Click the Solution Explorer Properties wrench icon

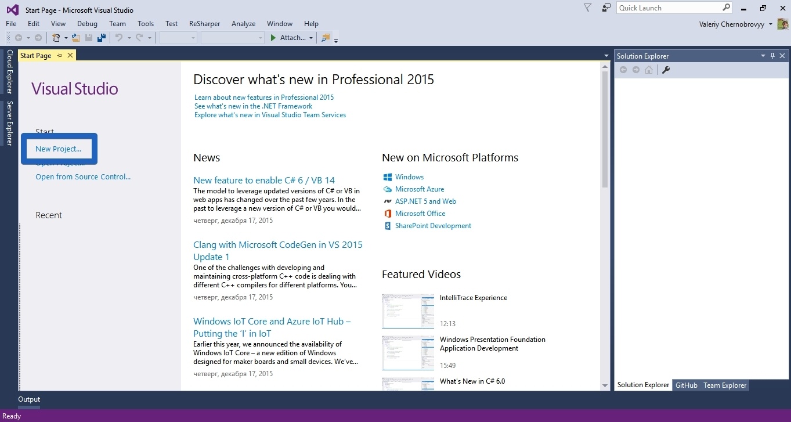666,70
